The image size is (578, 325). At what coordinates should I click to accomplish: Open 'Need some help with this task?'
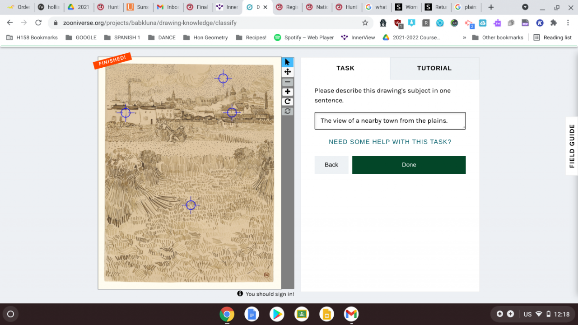(x=390, y=142)
